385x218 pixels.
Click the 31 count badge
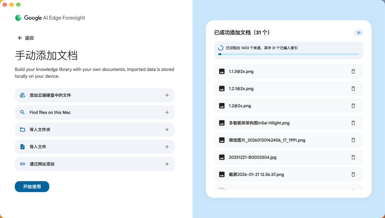pos(359,33)
